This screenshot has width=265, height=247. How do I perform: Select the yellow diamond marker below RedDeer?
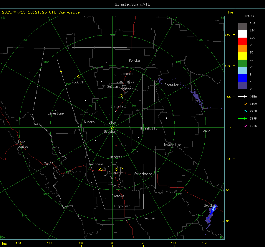pos(121,95)
